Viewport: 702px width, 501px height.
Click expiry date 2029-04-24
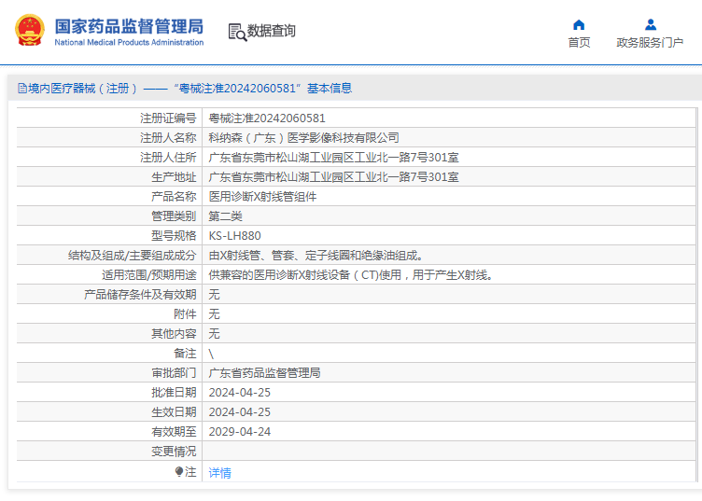click(x=240, y=432)
